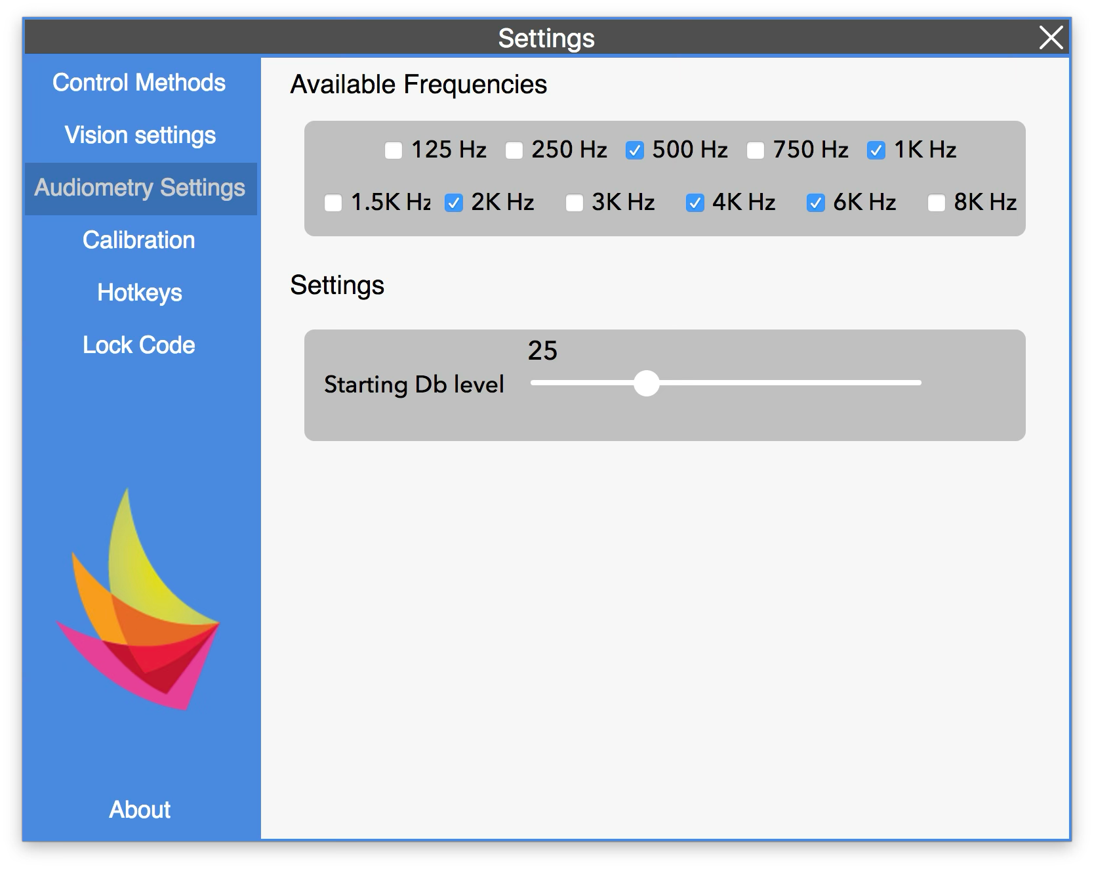Open the Lock Code section

point(138,345)
